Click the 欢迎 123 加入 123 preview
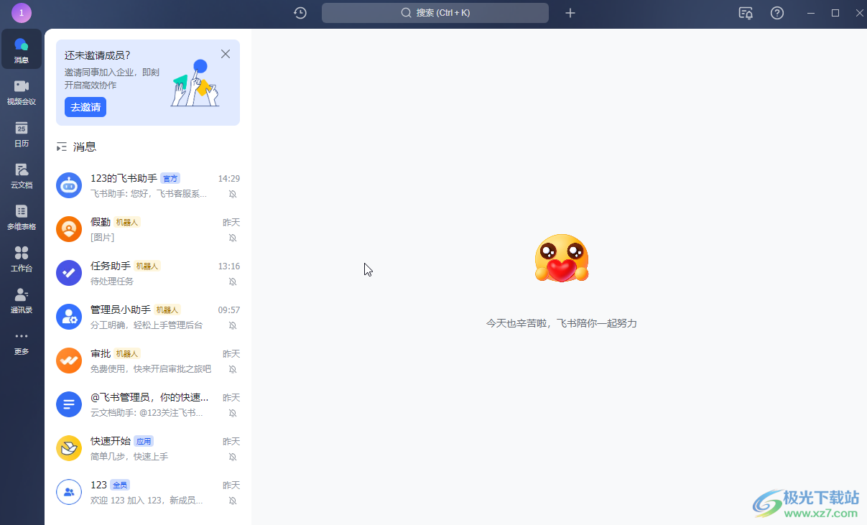 147,501
